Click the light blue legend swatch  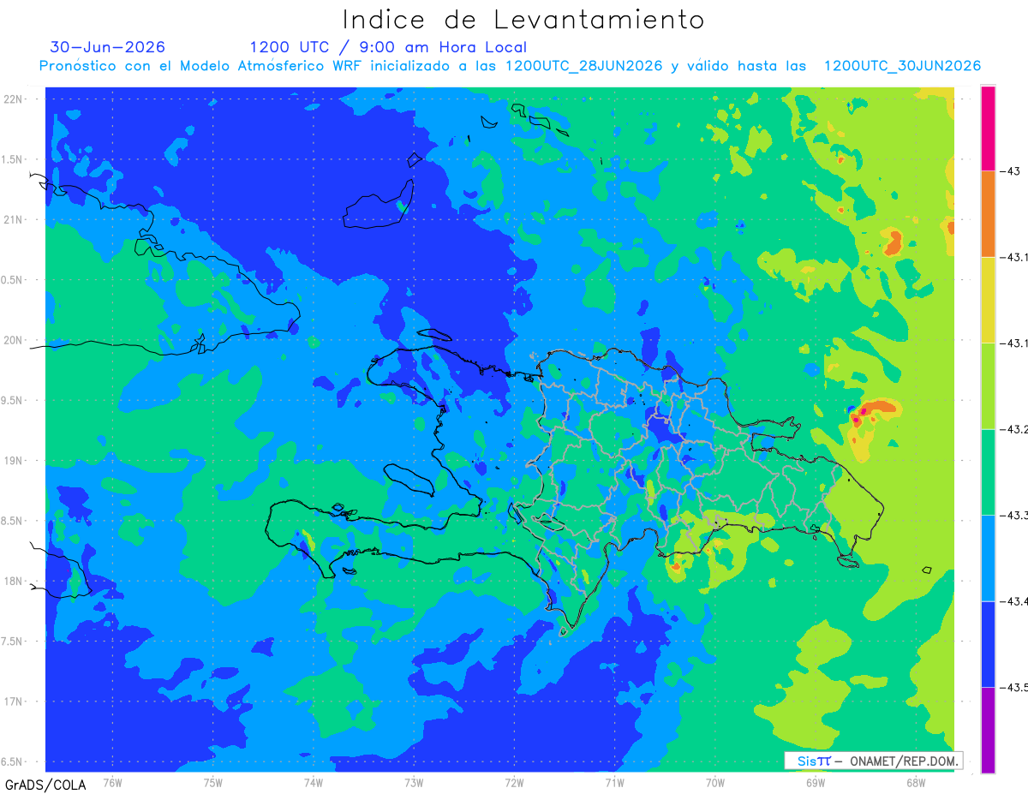click(988, 558)
